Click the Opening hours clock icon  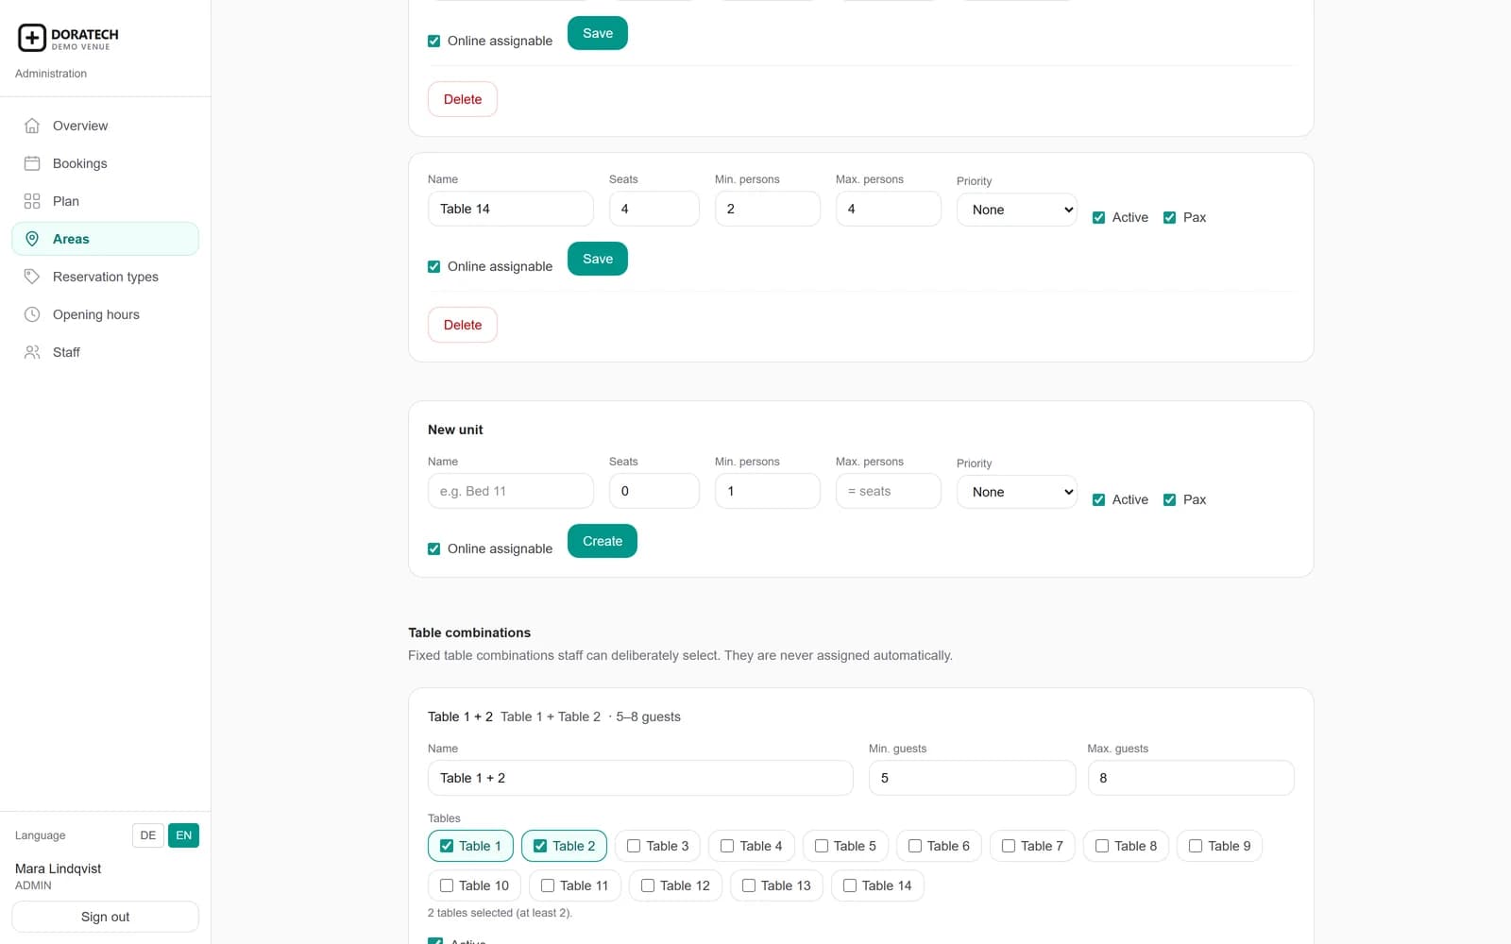pos(32,314)
